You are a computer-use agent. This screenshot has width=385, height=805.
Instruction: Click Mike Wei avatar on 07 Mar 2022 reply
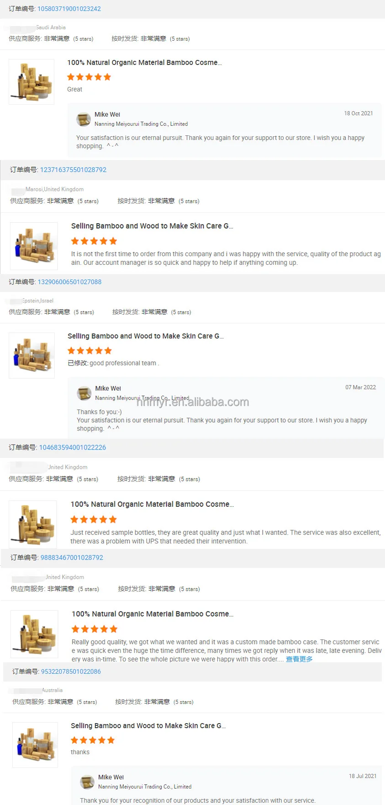(x=84, y=393)
